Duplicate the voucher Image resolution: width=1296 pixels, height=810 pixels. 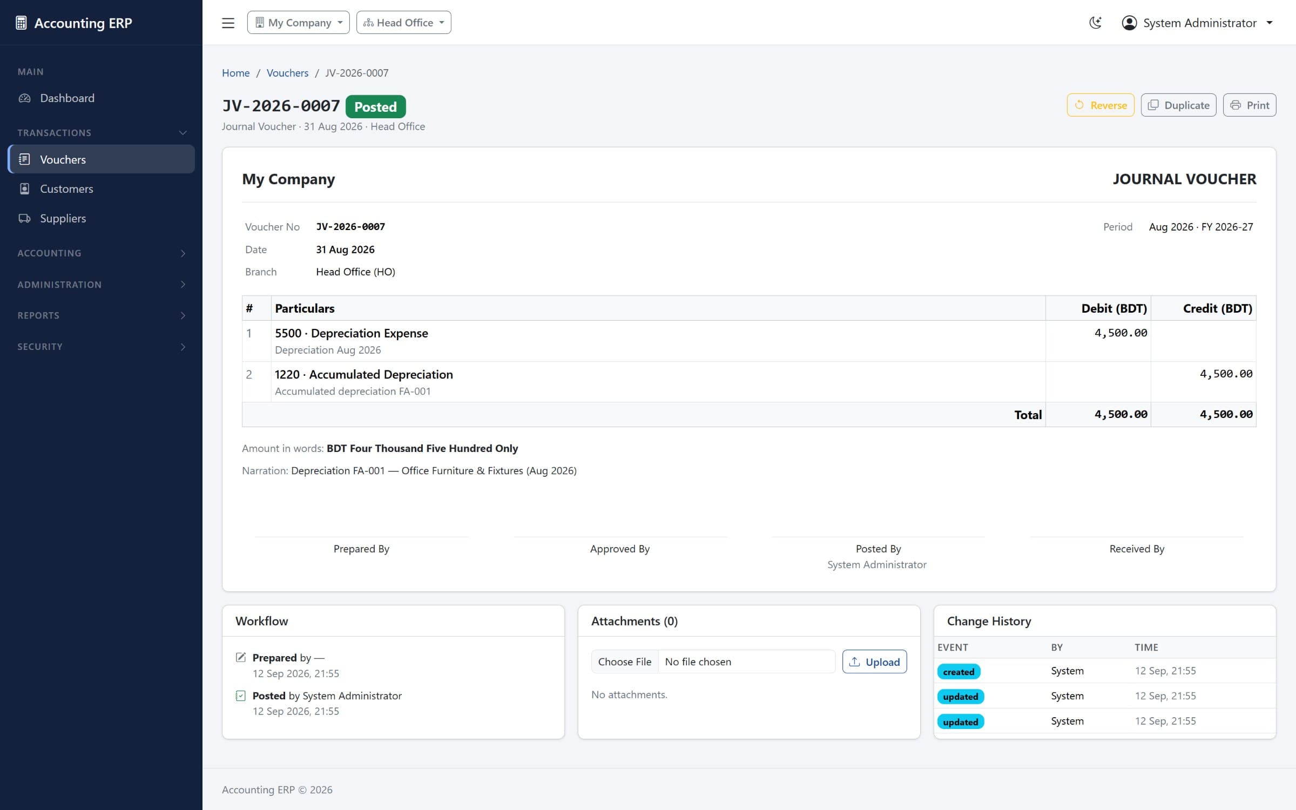point(1178,105)
